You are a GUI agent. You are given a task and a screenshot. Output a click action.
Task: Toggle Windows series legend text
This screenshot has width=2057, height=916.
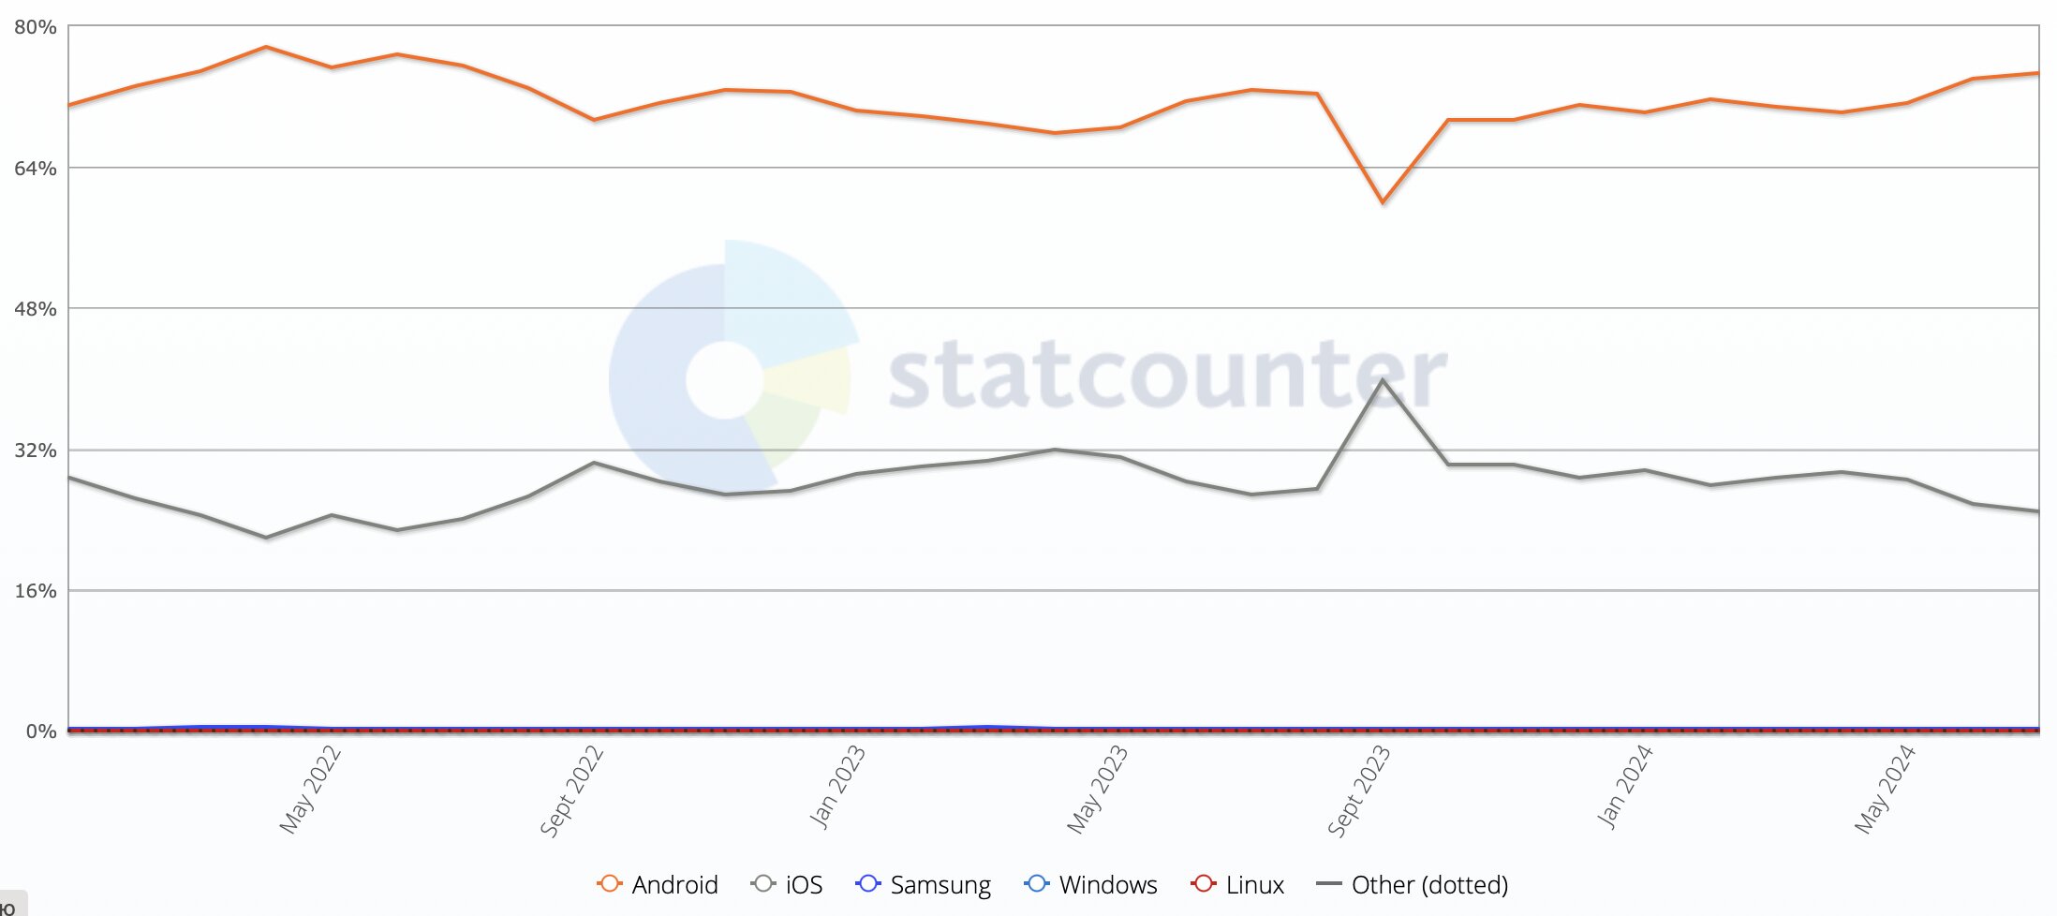(1108, 884)
